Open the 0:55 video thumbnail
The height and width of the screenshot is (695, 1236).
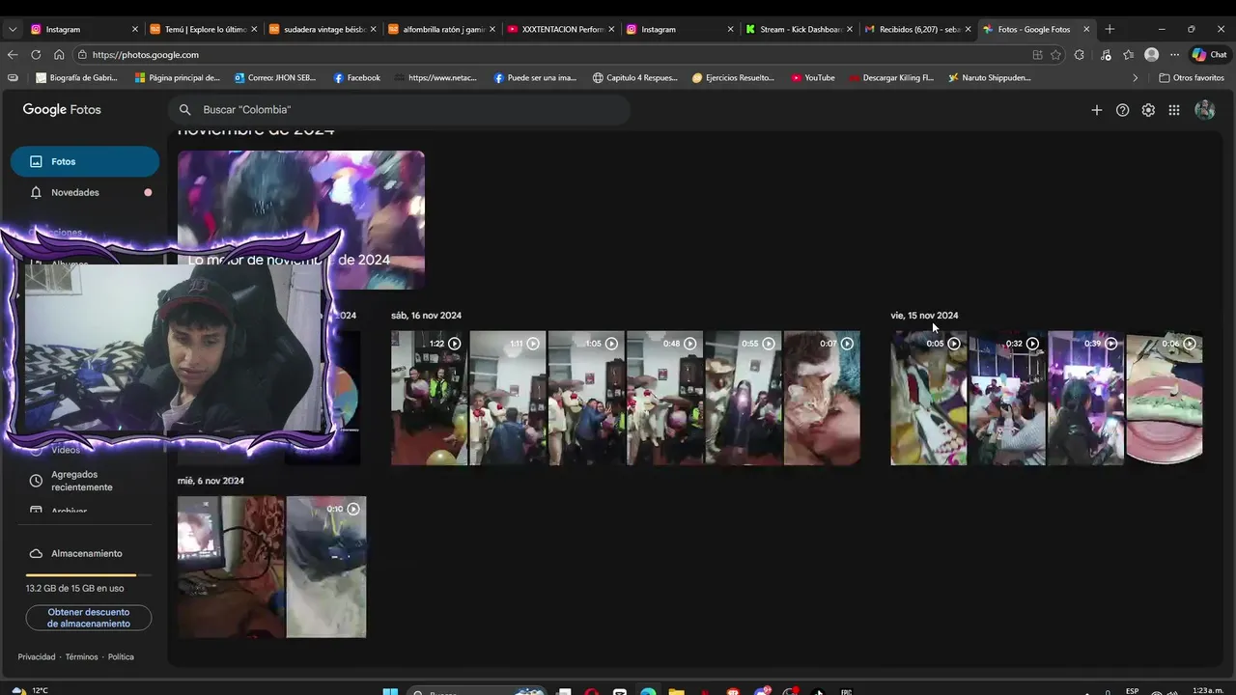point(744,398)
